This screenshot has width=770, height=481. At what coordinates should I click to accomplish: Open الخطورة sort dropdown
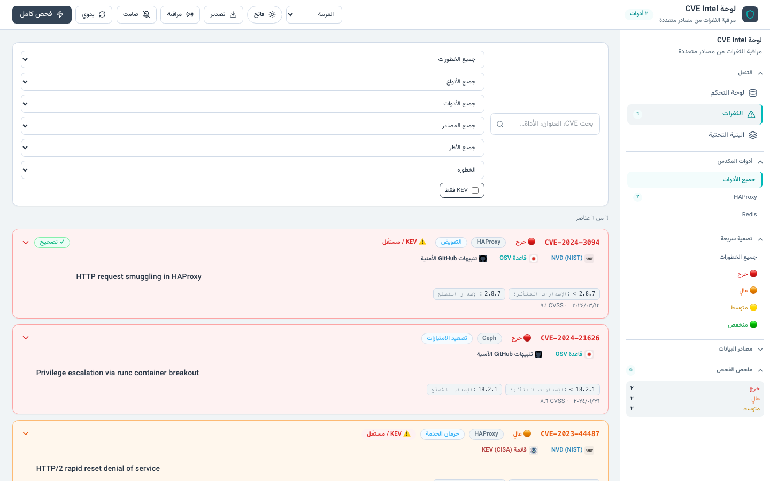(x=252, y=170)
